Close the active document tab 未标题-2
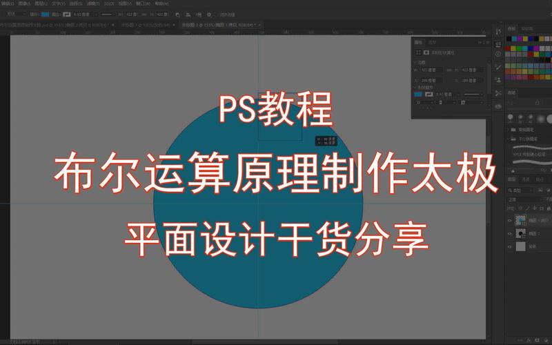The height and width of the screenshot is (345, 552). pyautogui.click(x=260, y=25)
